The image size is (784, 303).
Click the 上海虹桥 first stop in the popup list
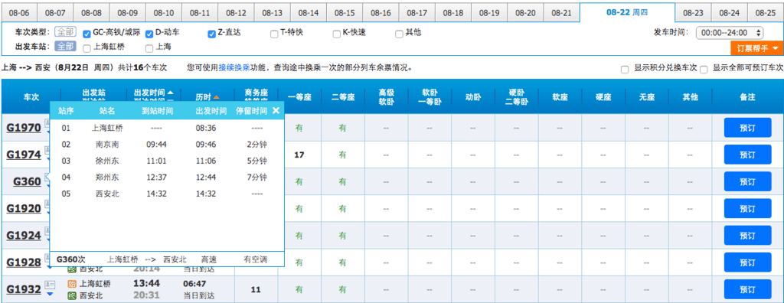[x=107, y=128]
